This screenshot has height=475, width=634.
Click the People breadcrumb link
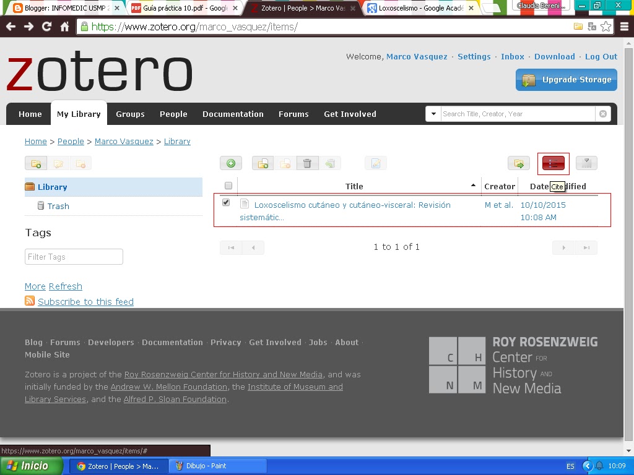[x=71, y=142]
